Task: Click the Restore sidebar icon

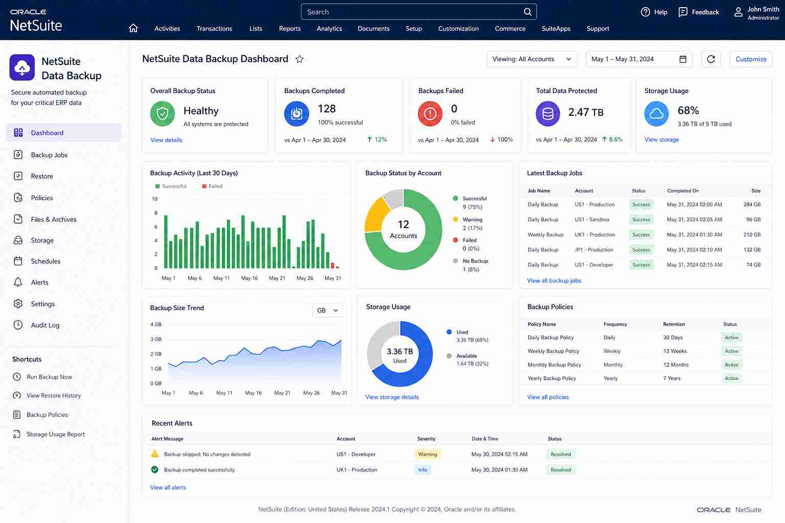Action: tap(18, 176)
